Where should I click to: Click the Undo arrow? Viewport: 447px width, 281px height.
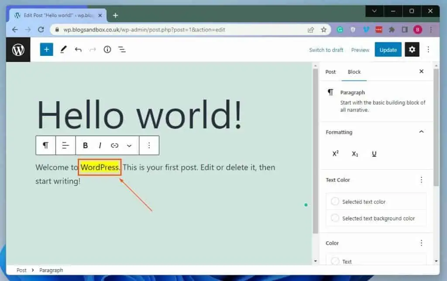coord(78,49)
